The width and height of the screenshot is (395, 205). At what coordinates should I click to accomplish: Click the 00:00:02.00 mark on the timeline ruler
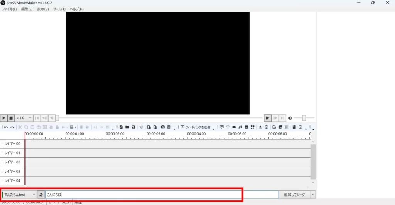coord(115,134)
